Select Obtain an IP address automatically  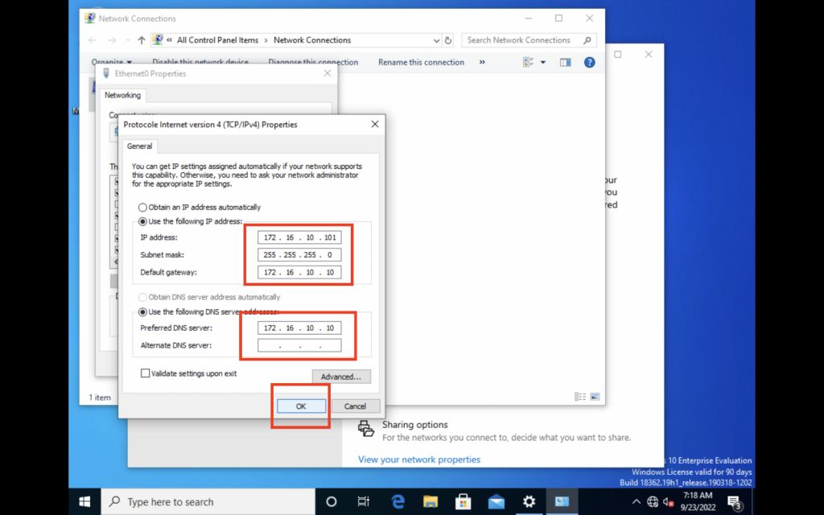143,208
